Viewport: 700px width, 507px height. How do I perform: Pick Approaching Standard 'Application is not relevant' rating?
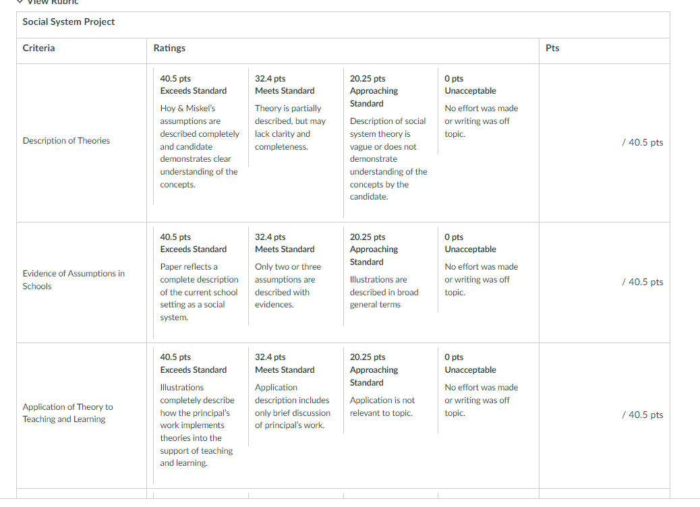[x=390, y=390]
